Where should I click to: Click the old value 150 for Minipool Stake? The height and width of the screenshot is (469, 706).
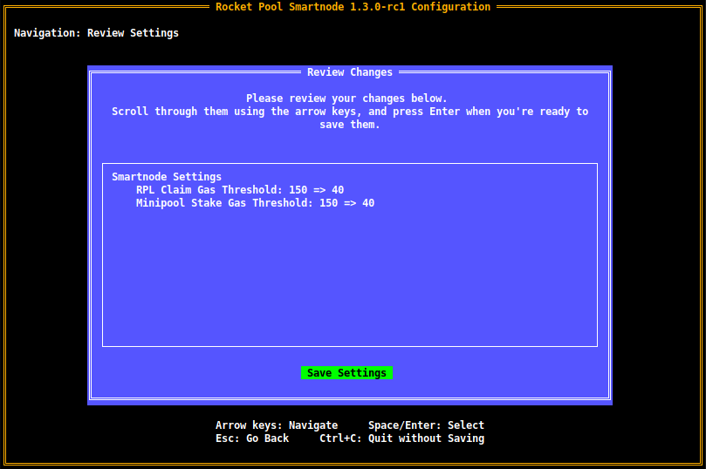(x=328, y=203)
